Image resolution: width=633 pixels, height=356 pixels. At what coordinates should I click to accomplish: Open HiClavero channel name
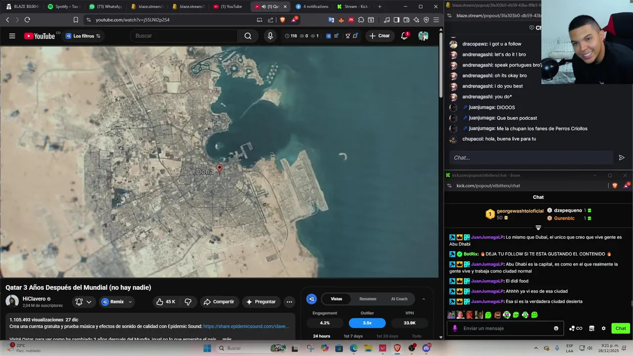point(34,299)
